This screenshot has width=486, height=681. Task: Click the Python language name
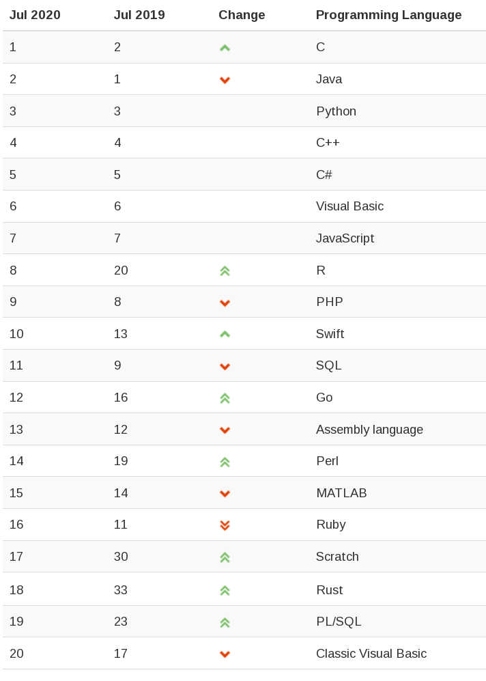[336, 111]
